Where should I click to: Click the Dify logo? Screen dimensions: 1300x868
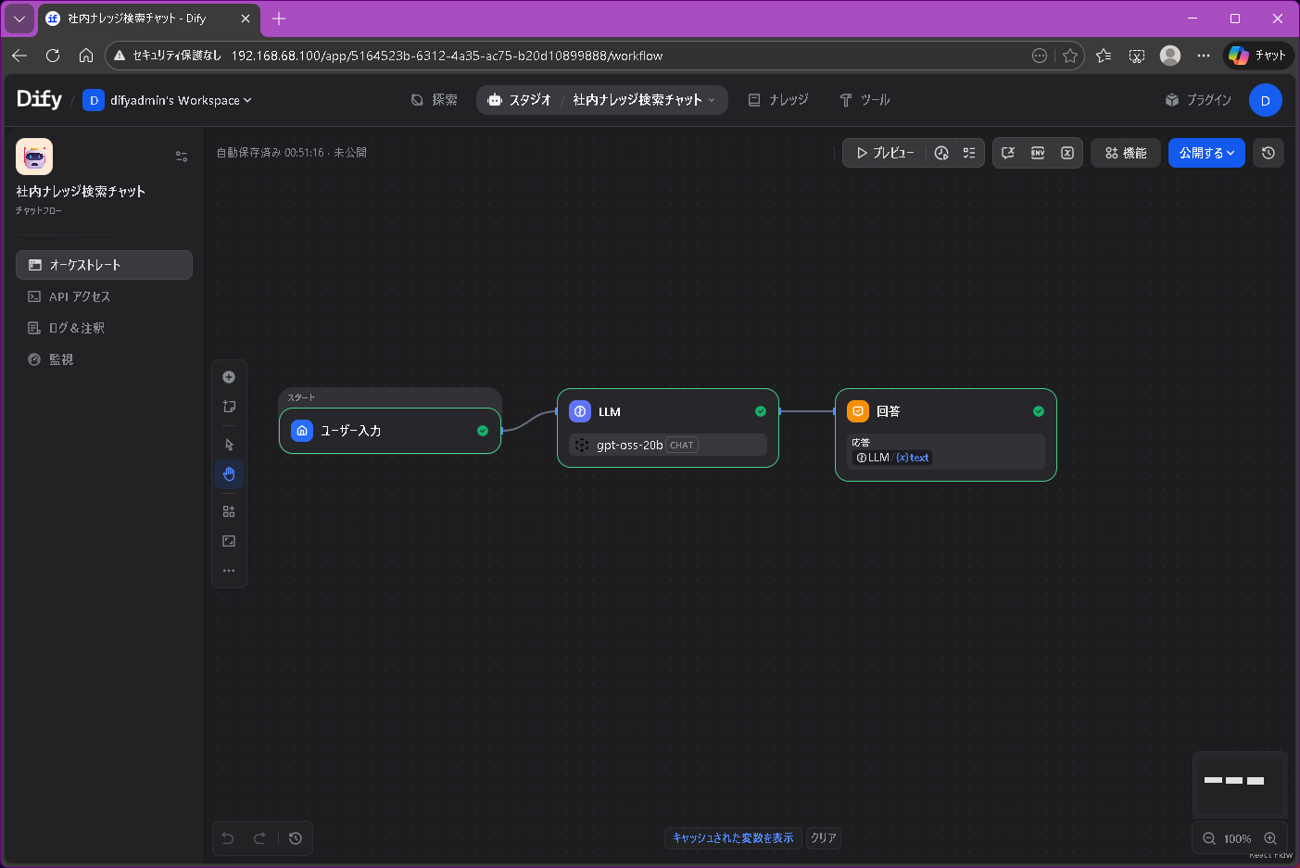(x=40, y=99)
